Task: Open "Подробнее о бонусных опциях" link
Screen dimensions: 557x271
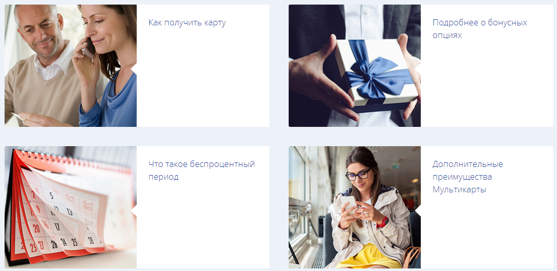Action: pos(480,29)
